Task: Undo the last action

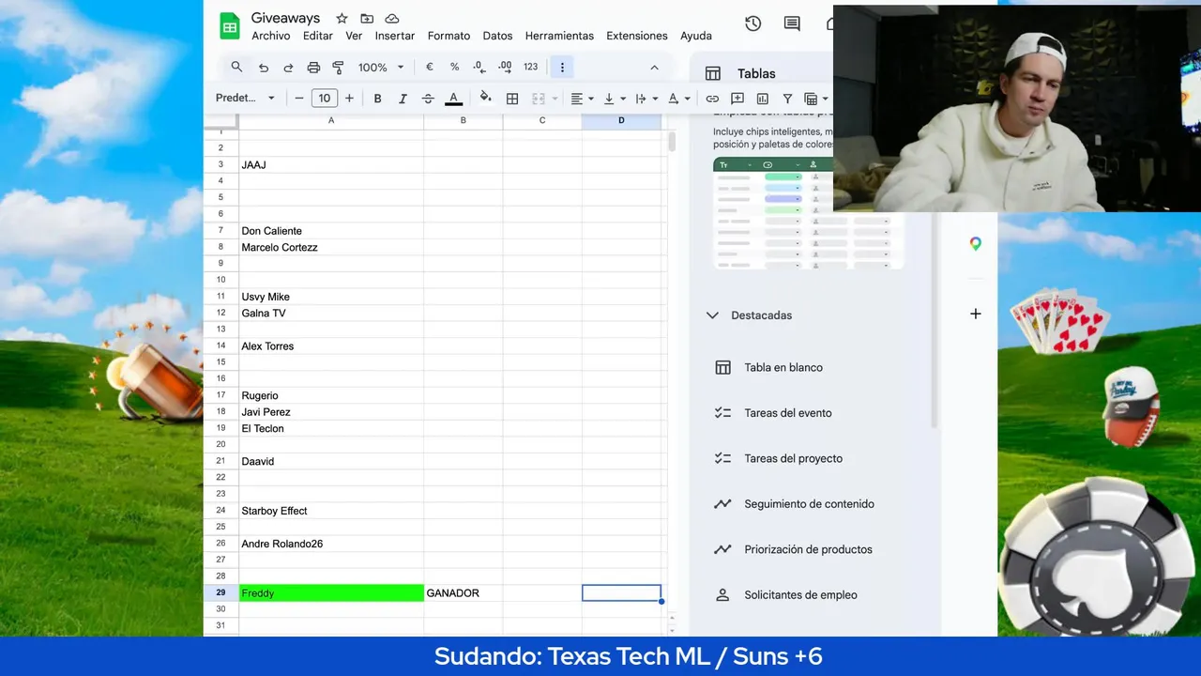Action: coord(264,68)
